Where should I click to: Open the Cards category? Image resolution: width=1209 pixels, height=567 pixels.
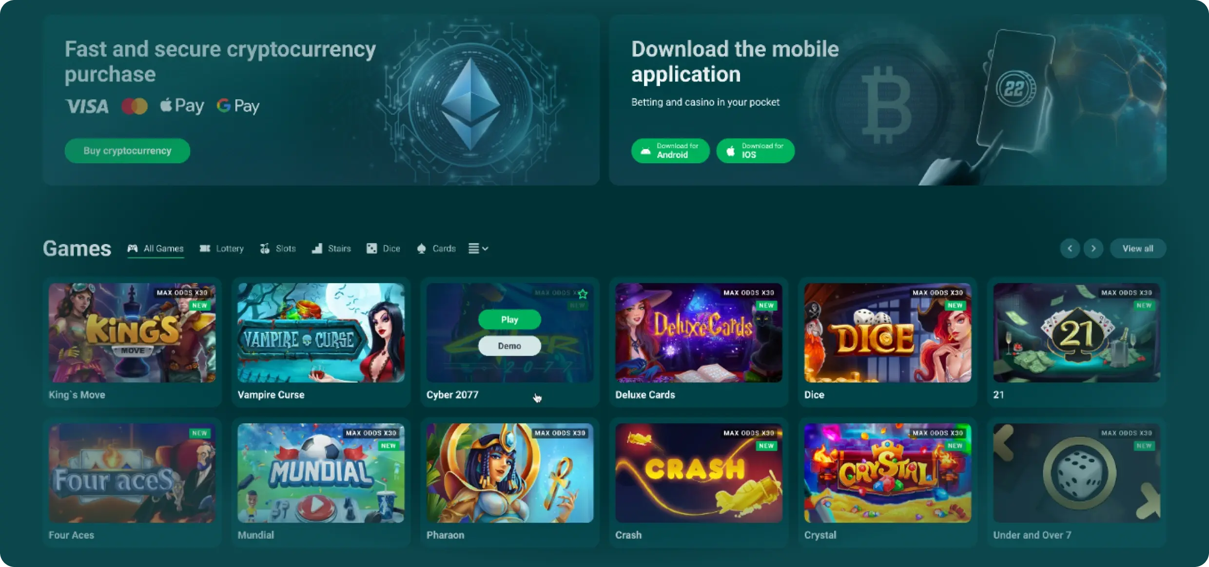pyautogui.click(x=436, y=248)
